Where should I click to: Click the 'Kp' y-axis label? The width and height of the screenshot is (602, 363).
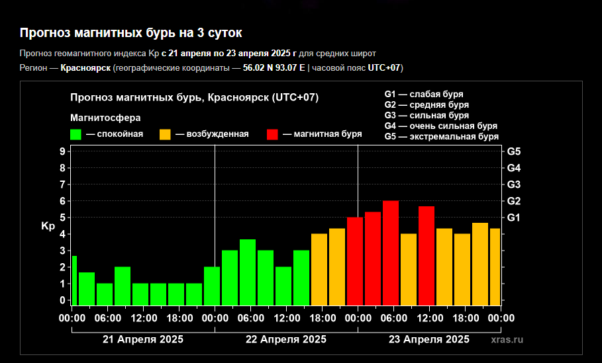[x=48, y=225]
